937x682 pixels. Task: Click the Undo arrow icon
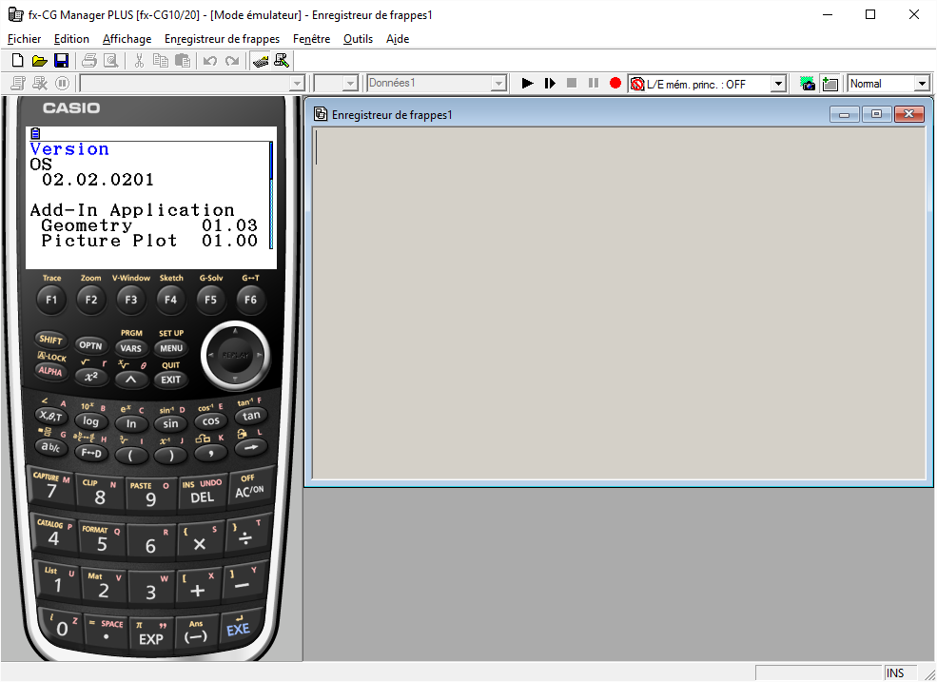tap(209, 60)
